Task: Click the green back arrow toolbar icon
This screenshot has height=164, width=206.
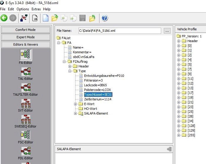Action: (x=4, y=18)
